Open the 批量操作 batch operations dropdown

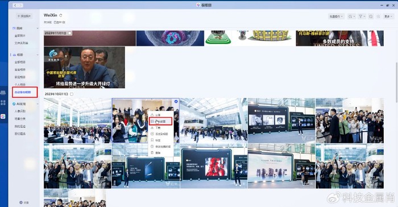336,16
